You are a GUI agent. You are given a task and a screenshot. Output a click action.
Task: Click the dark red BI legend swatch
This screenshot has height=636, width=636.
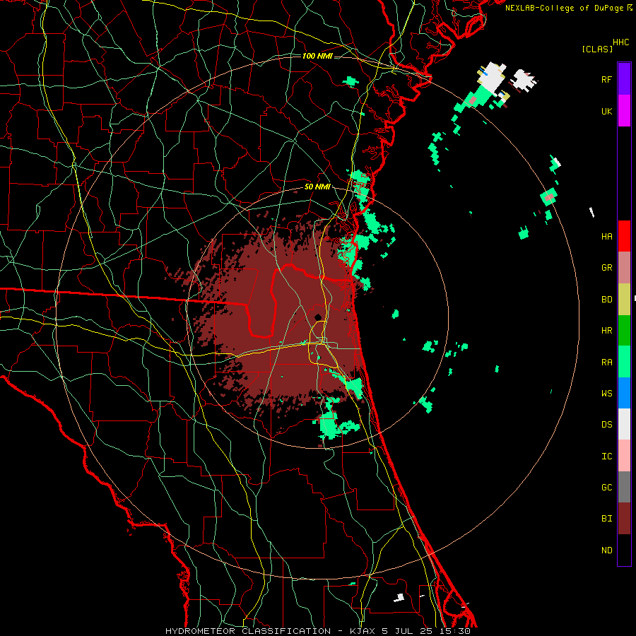point(624,519)
